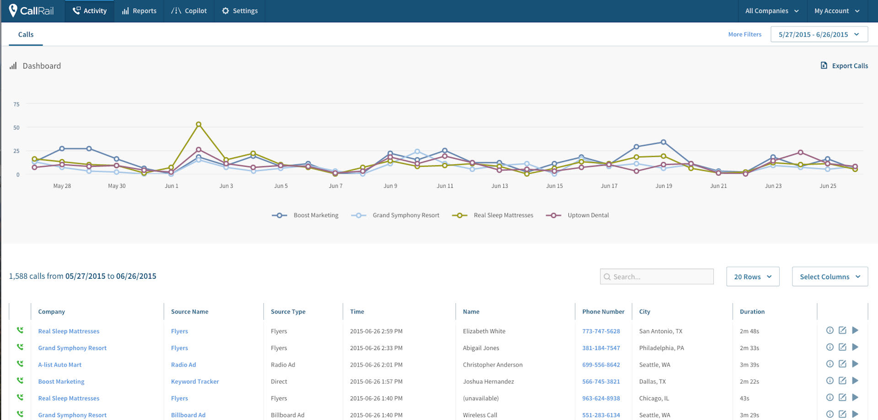Open the Reports menu
Image resolution: width=878 pixels, height=420 pixels.
[139, 11]
